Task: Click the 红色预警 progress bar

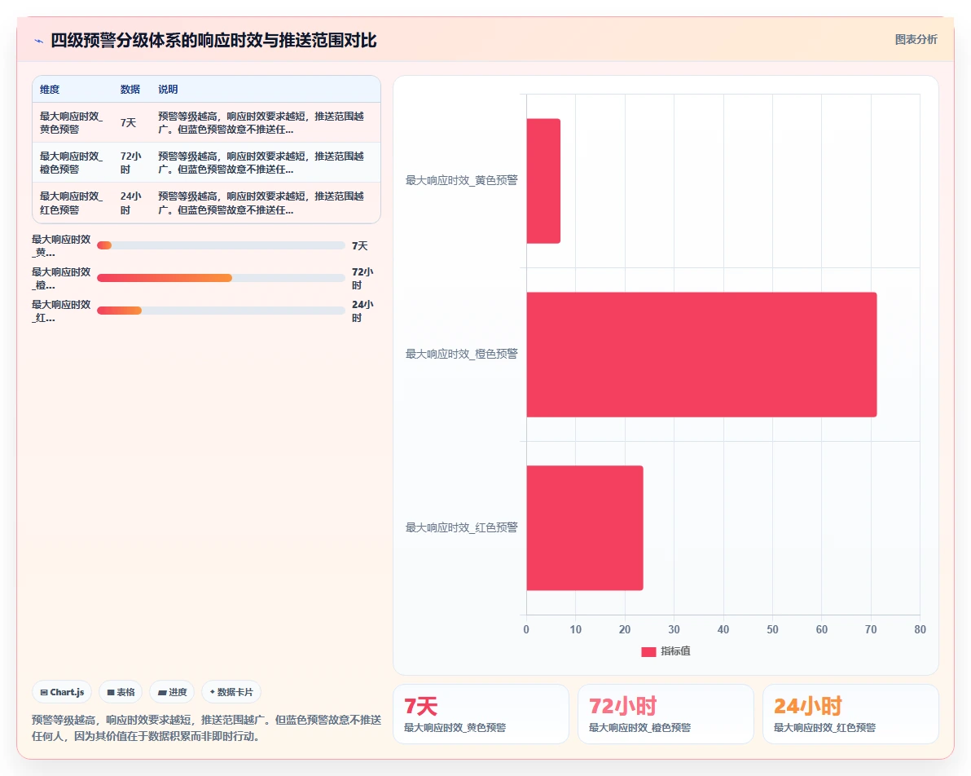Action: coord(221,311)
